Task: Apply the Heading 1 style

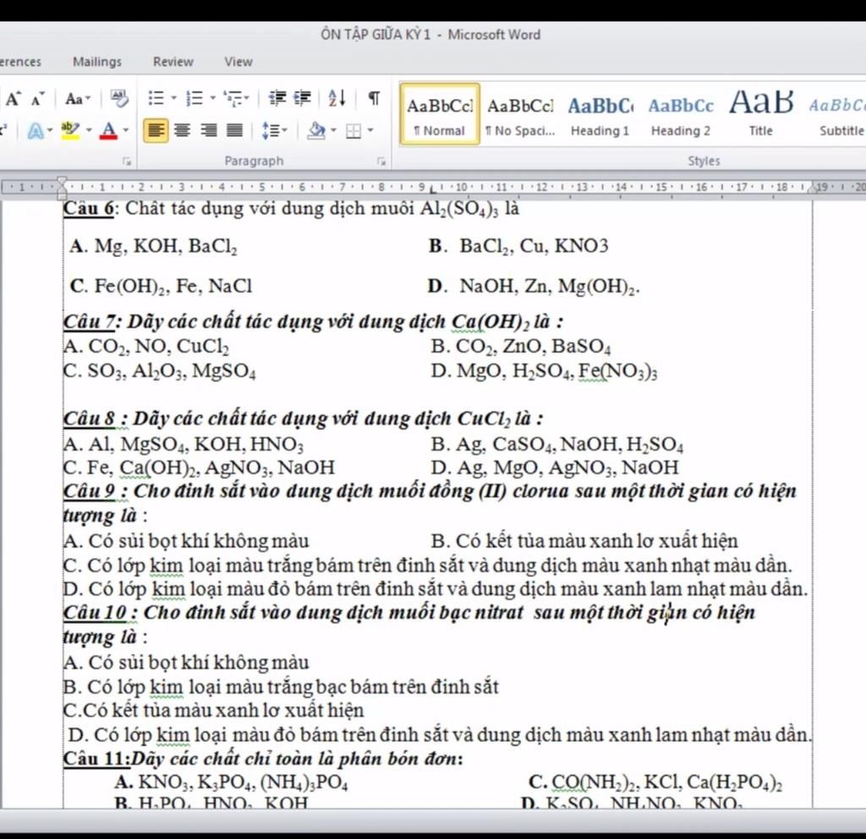Action: 600,115
